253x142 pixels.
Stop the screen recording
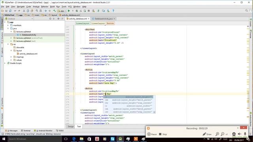click(163, 134)
